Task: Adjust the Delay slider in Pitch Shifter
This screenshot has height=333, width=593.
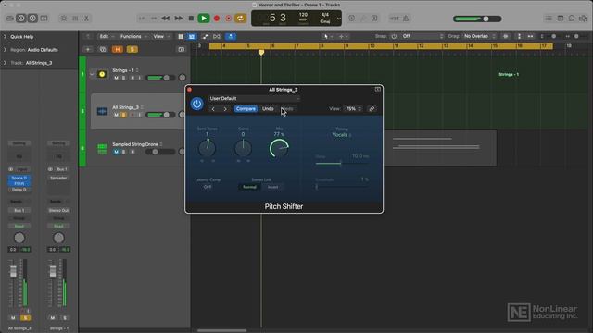Action: coord(342,163)
